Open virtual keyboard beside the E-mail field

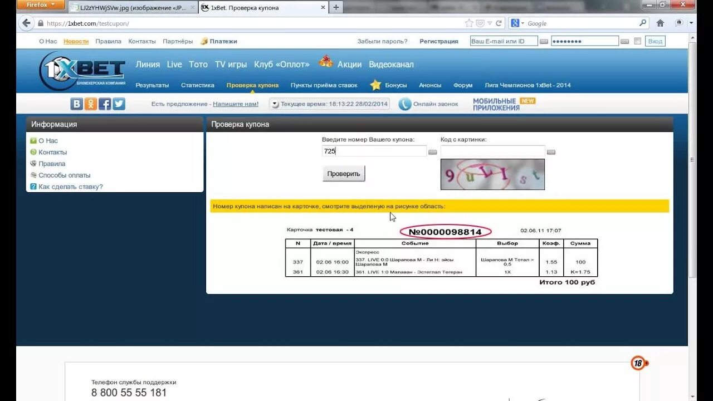pyautogui.click(x=544, y=42)
